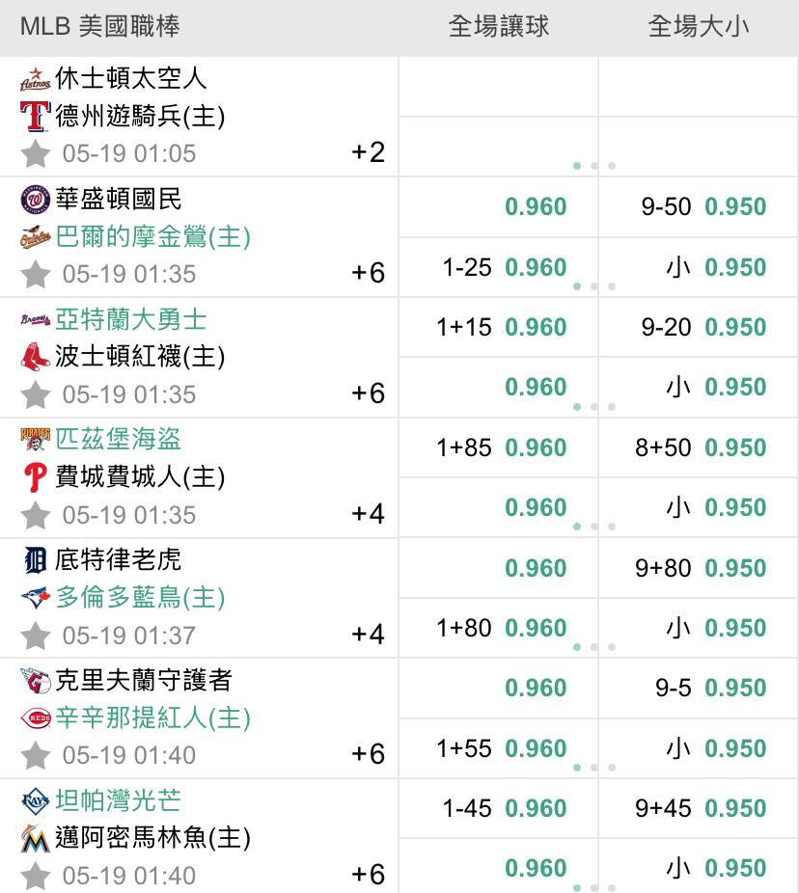Select the 全場大小 column header
This screenshot has height=893, width=799.
pos(698,26)
